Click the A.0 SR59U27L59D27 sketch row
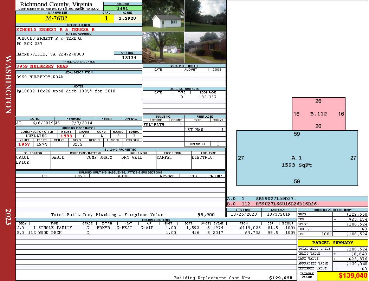Screen dimensions: 369x281 [x=297, y=199]
